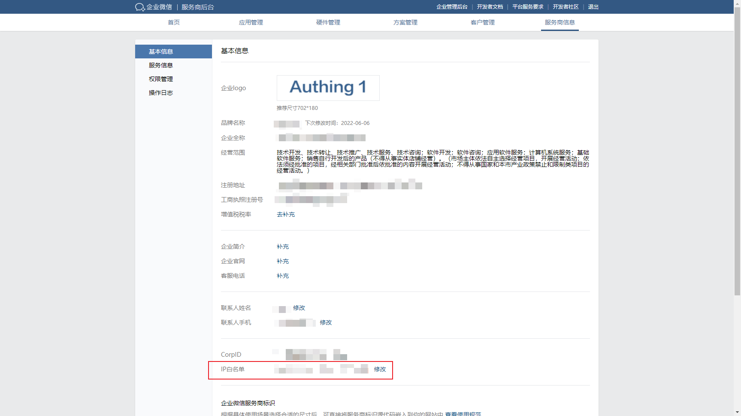
Task: Open 权限管理 in the sidebar
Action: point(161,79)
